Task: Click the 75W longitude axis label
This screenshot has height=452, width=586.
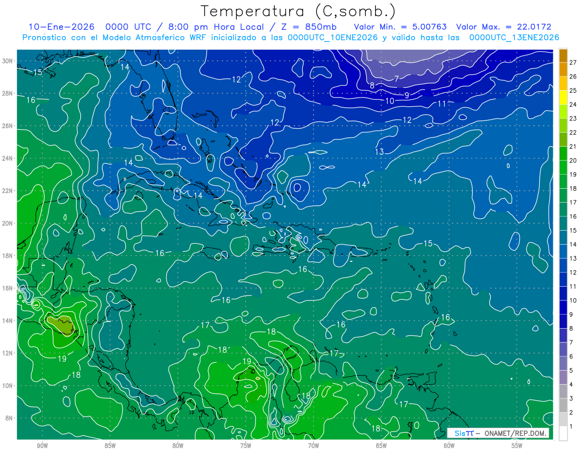Action: (246, 446)
